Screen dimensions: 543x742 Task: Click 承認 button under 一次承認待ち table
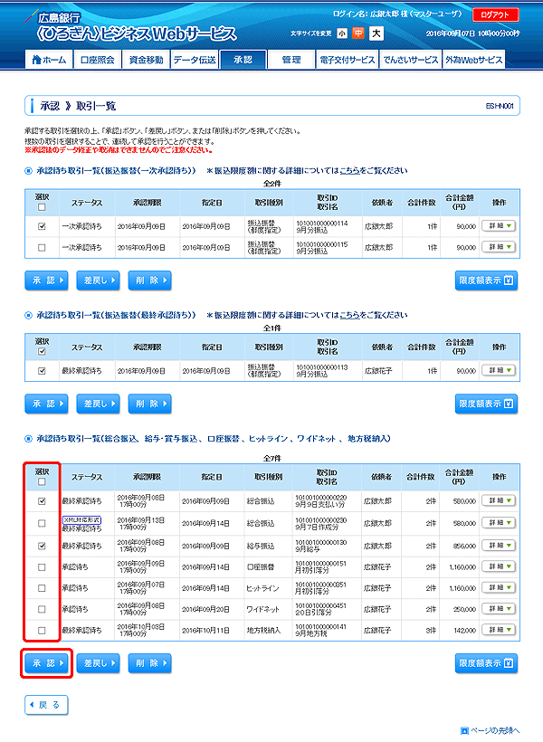pos(46,281)
